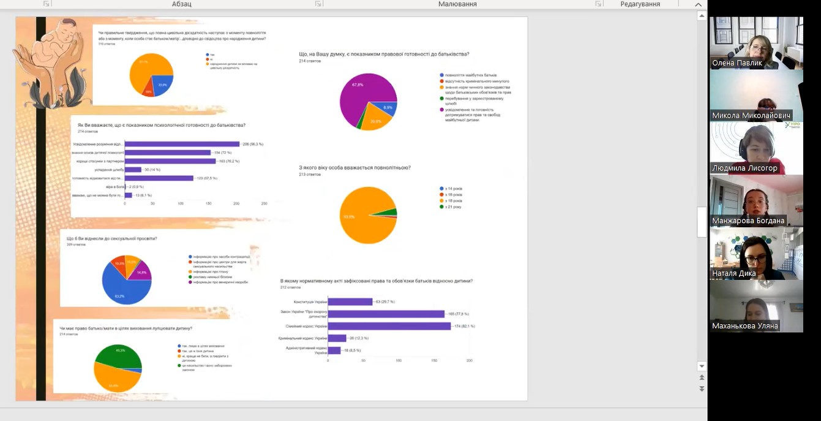821x421 pixels.
Task: Click the dialog launcher left of Абзац
Action: coord(47,4)
